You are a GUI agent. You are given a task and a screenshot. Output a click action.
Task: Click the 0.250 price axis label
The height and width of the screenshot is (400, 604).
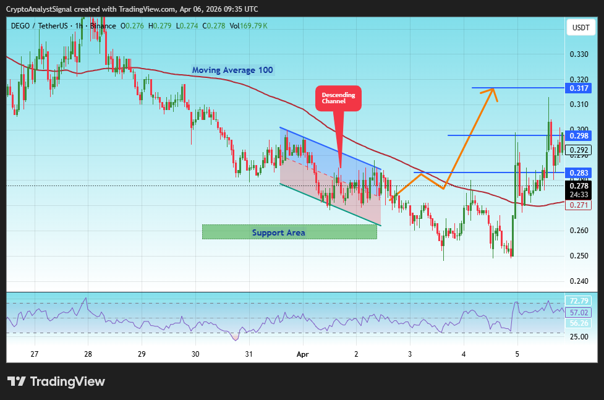coord(579,256)
